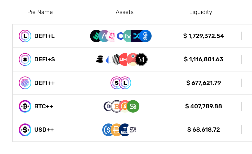Image resolution: width=252 pixels, height=154 pixels.
Task: Click the DEFI++ pie logo icon
Action: [25, 83]
